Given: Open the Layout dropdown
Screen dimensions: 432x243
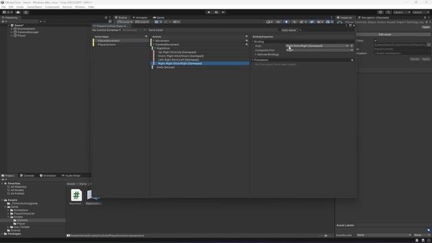Looking at the screenshot, I should pyautogui.click(x=421, y=12).
